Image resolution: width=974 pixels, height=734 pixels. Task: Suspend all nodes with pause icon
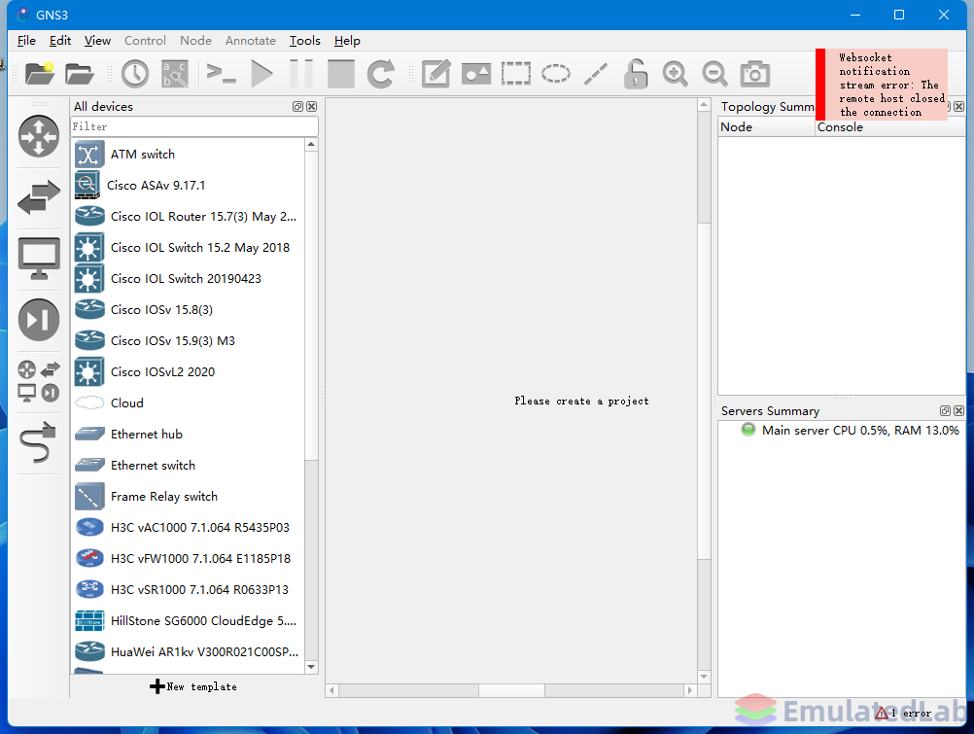(301, 74)
